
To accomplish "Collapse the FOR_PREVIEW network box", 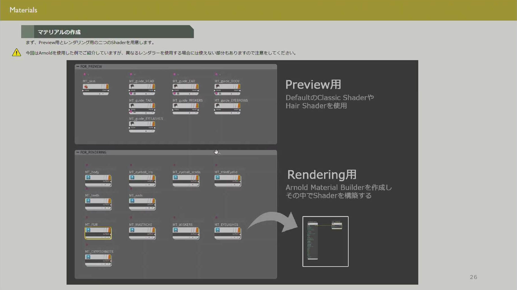I will pyautogui.click(x=78, y=67).
